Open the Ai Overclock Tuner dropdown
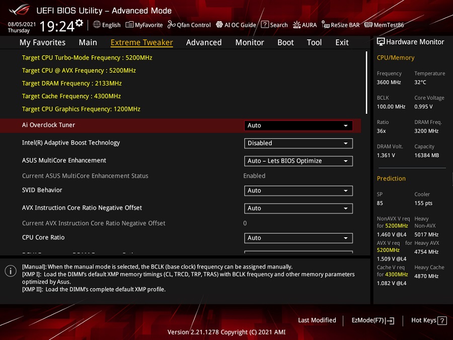 pyautogui.click(x=298, y=125)
